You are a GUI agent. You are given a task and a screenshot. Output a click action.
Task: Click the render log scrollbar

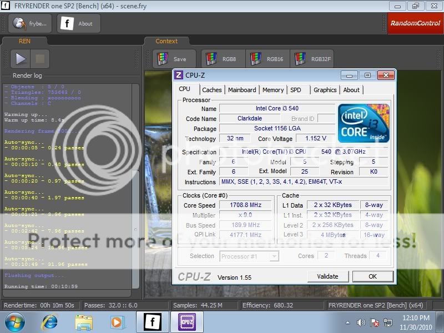click(x=136, y=229)
